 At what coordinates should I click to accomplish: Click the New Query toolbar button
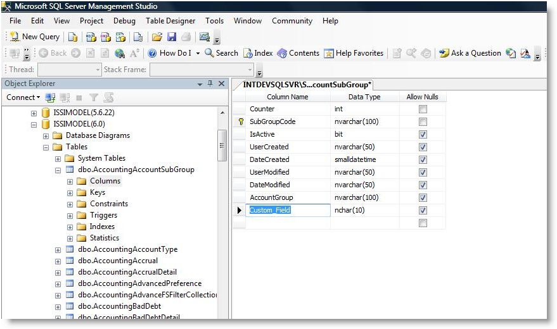tap(35, 37)
